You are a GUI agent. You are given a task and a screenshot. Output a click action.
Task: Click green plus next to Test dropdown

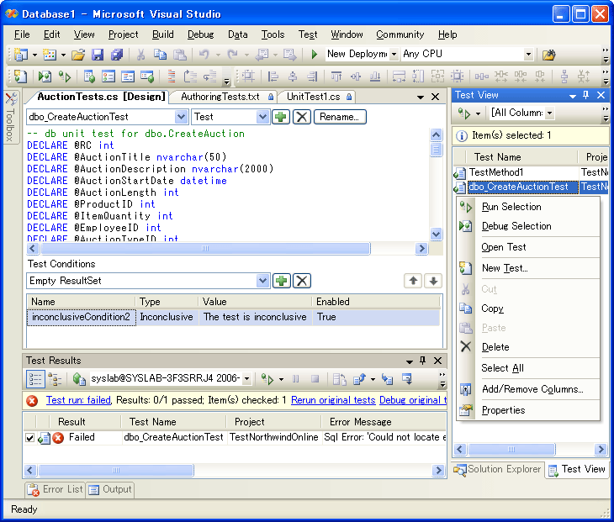point(281,117)
